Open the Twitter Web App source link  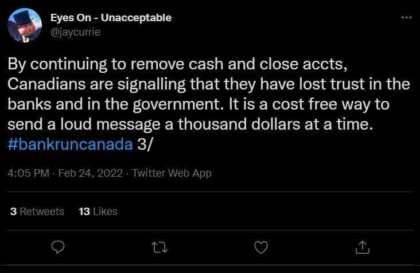click(x=172, y=173)
